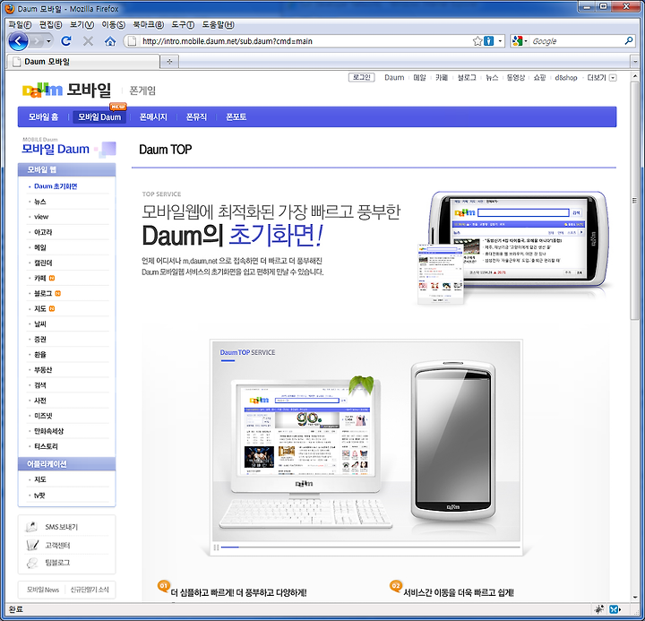Click the search magnifier icon

click(629, 40)
